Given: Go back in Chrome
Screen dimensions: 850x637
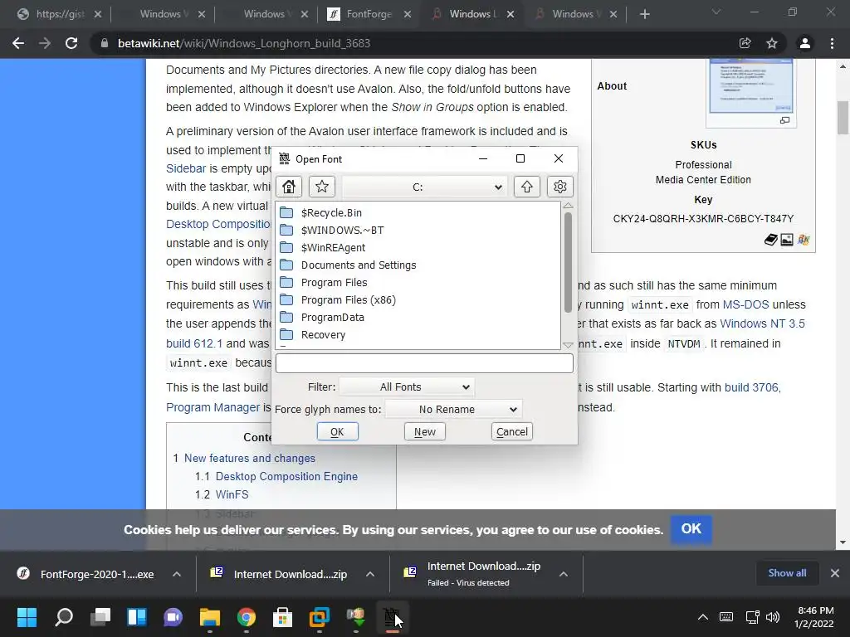Looking at the screenshot, I should click(x=18, y=43).
